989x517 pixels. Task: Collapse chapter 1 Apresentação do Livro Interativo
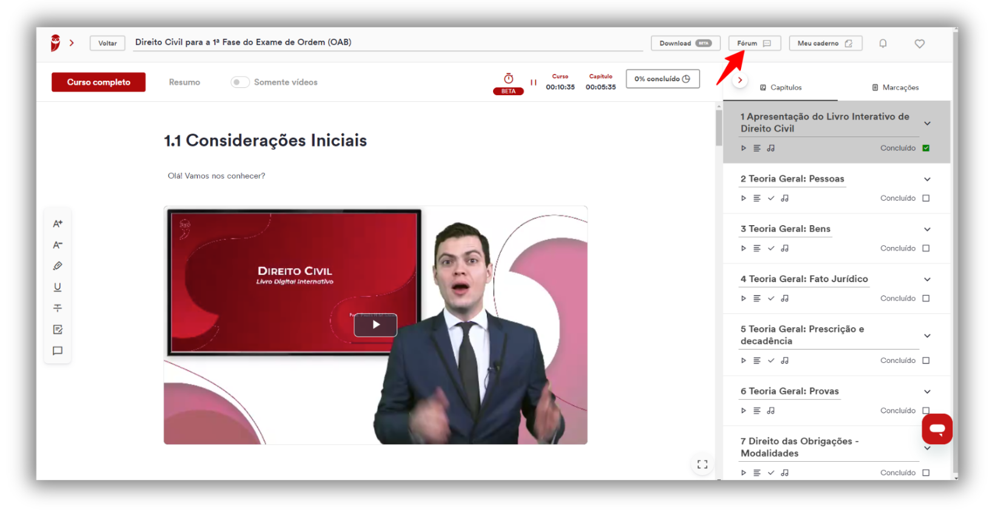(927, 124)
